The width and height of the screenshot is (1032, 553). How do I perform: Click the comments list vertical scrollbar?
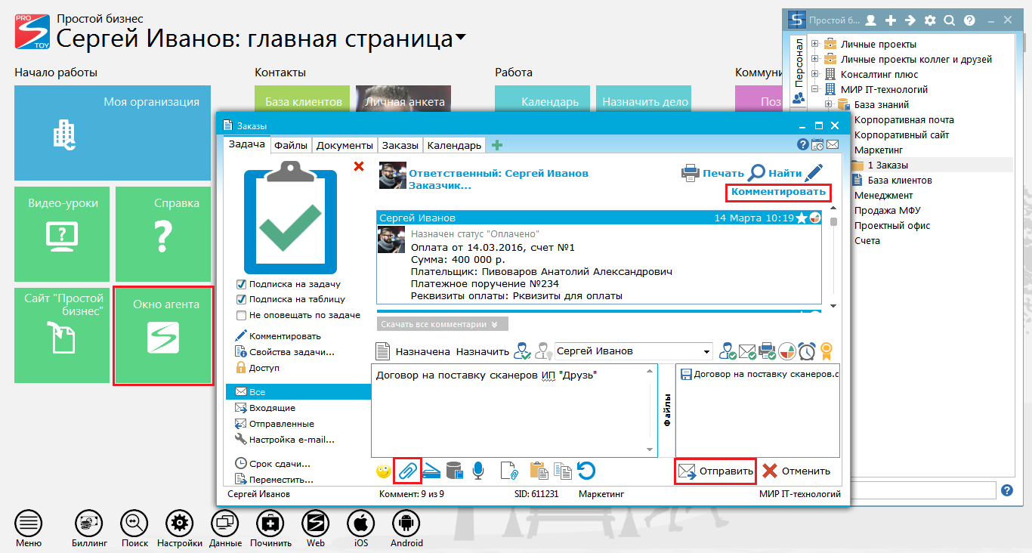pyautogui.click(x=833, y=259)
